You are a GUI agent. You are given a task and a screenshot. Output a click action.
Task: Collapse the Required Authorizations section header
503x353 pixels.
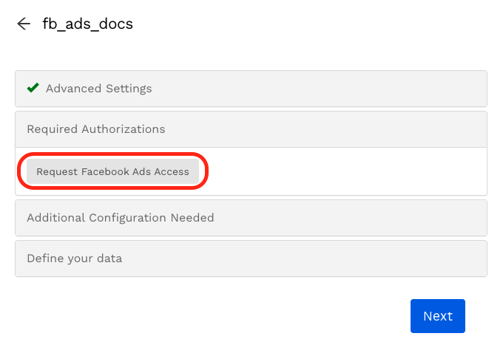coord(251,129)
